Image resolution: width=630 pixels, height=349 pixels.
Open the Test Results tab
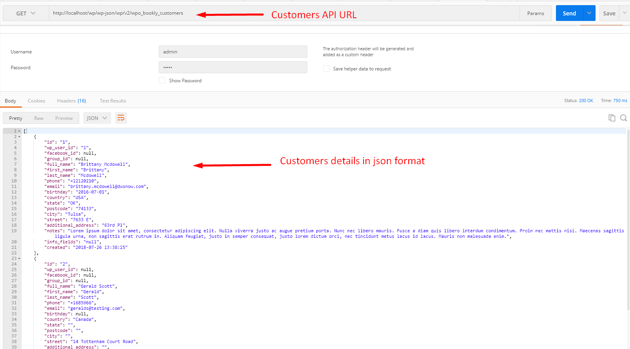coord(113,101)
